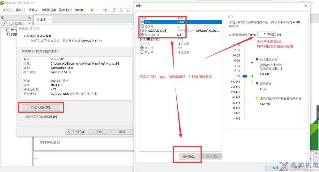Select the USB 控制器 device row

pyautogui.click(x=181, y=39)
